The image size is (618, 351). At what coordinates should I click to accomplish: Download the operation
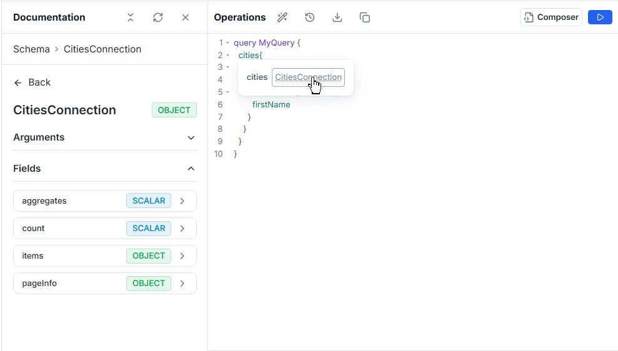pos(337,17)
